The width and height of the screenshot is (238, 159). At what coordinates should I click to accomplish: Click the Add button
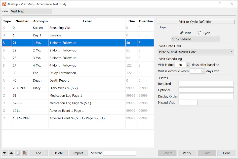point(38,153)
